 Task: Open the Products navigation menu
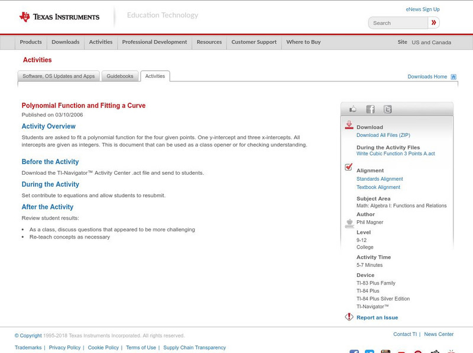tap(31, 43)
